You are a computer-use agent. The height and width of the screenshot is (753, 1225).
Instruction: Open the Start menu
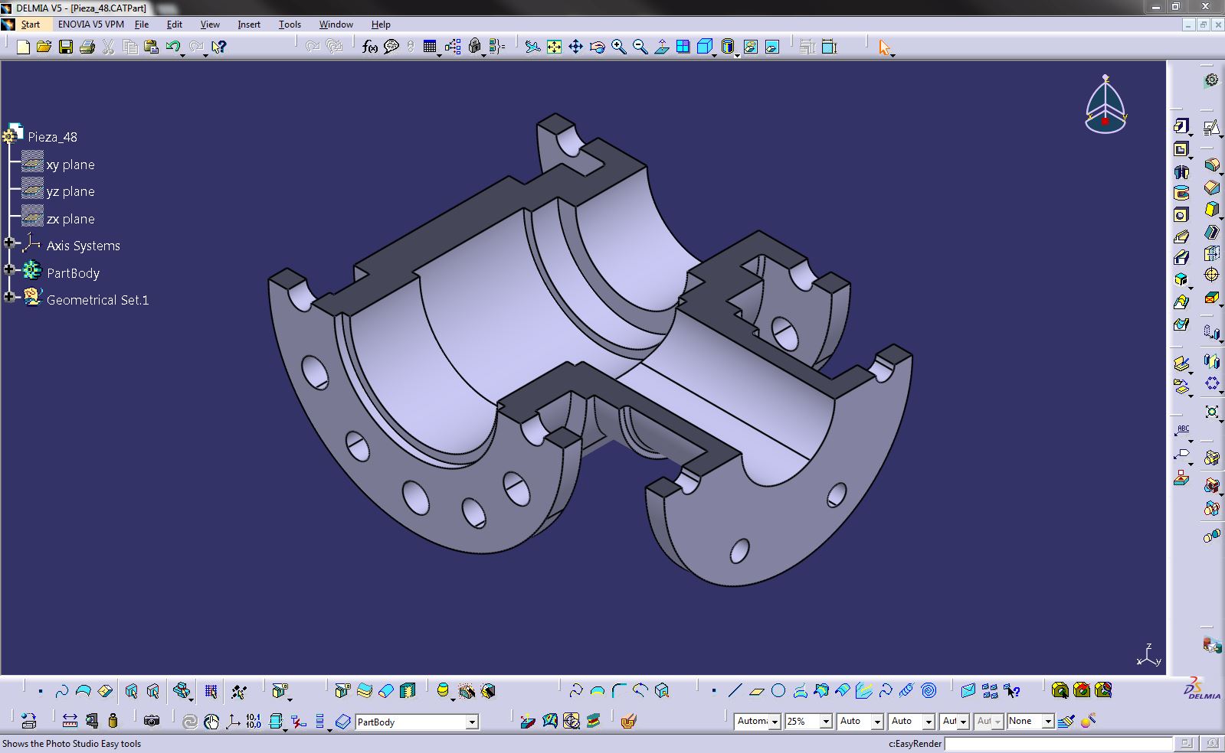(x=31, y=24)
